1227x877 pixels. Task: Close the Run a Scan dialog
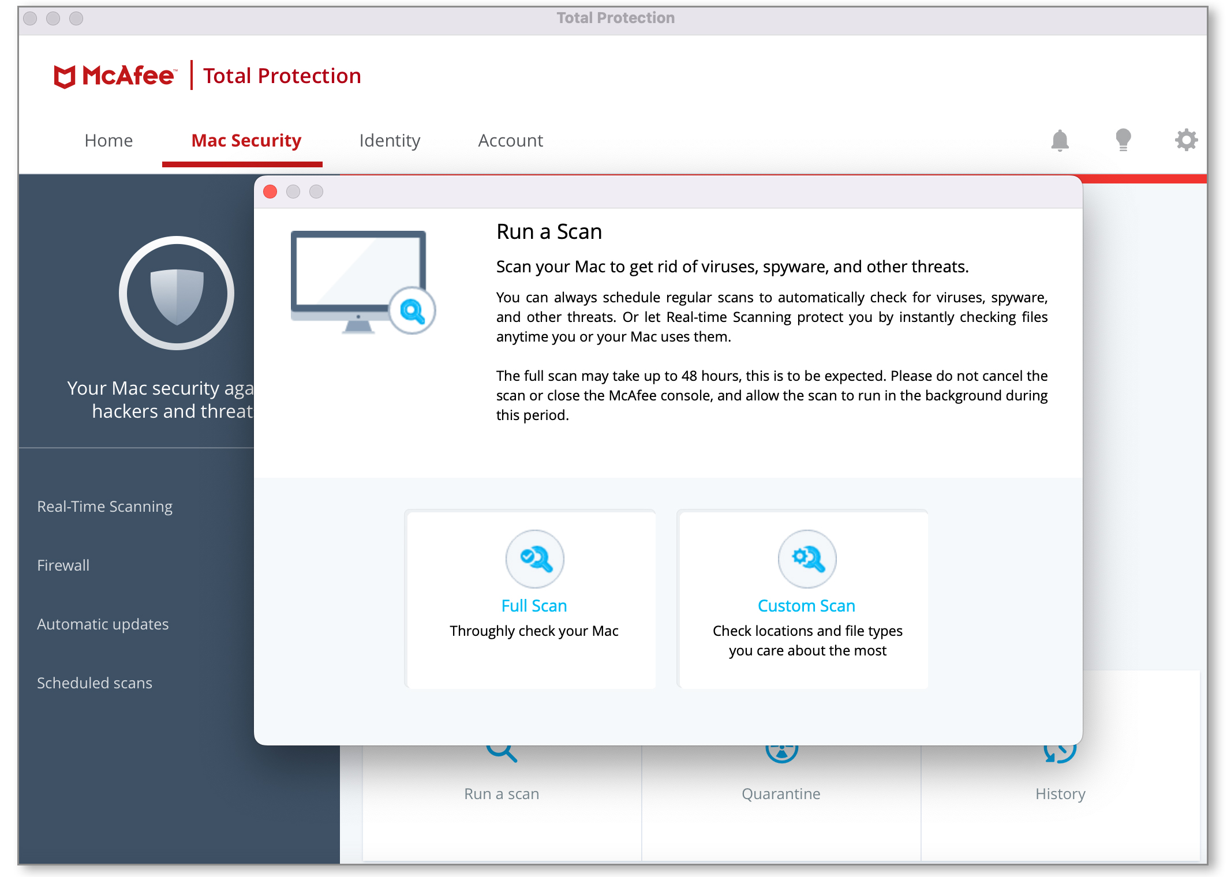click(270, 192)
